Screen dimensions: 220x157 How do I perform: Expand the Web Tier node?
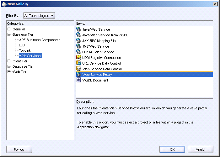(9, 72)
